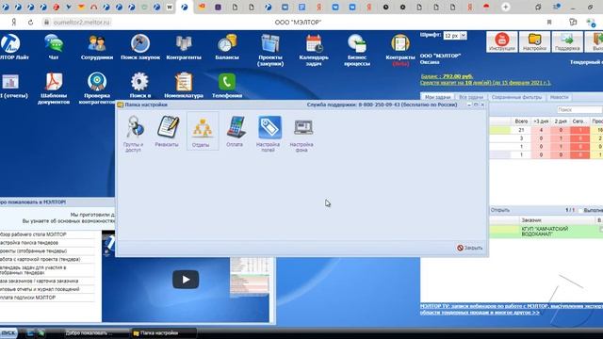The height and width of the screenshot is (339, 603).
Task: Open Отделы in settings folder
Action: click(203, 131)
